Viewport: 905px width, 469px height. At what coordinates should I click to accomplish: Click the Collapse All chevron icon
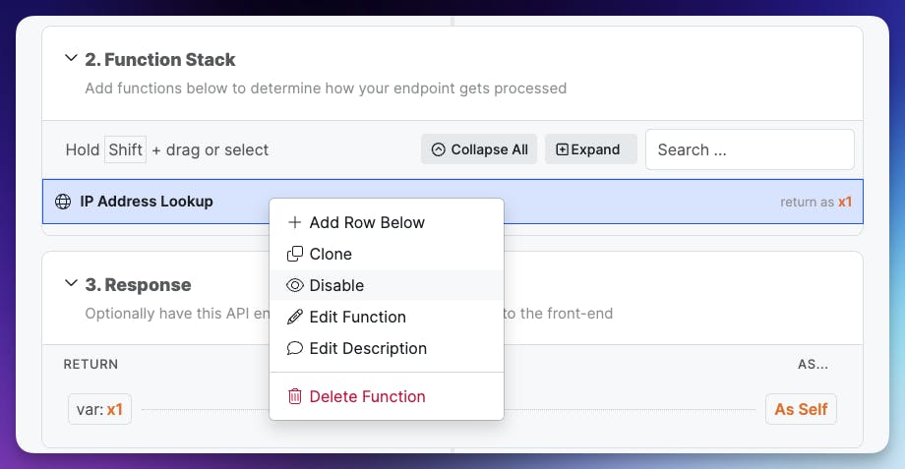tap(439, 149)
